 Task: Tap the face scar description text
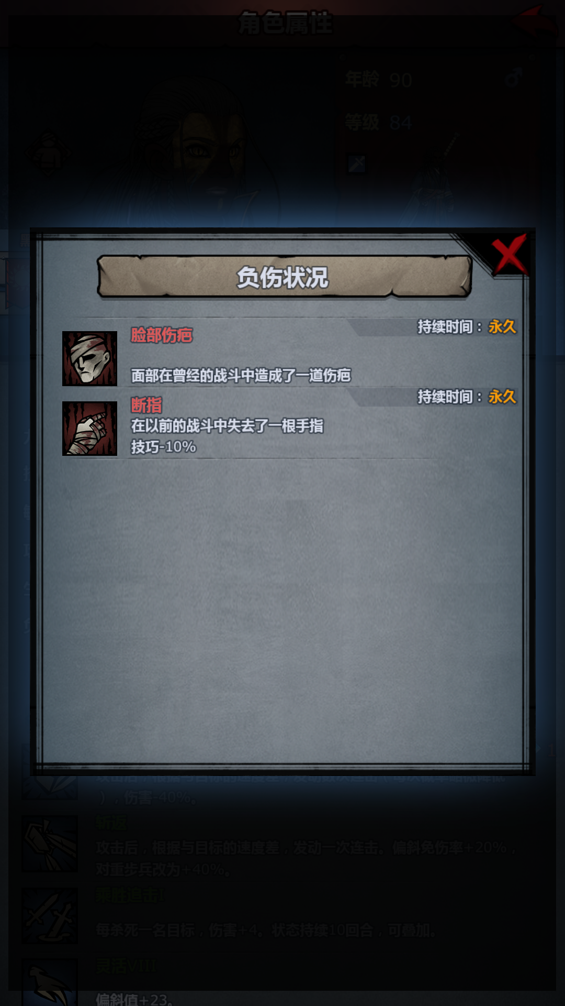[241, 376]
